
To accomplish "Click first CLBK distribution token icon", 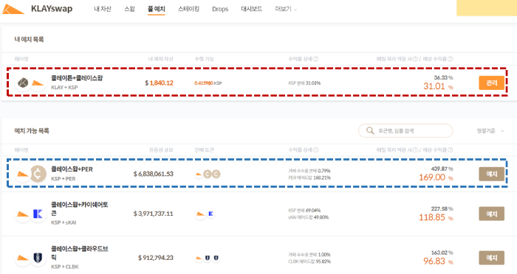I will pos(208,259).
